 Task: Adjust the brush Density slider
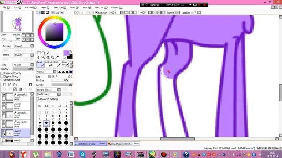[62, 85]
